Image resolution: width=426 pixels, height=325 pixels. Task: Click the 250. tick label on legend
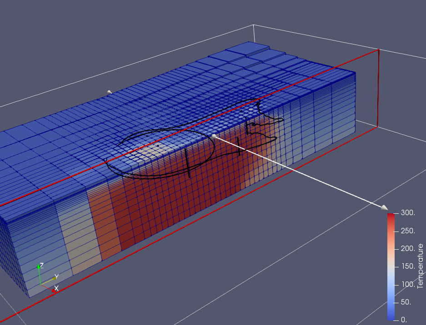pos(407,231)
